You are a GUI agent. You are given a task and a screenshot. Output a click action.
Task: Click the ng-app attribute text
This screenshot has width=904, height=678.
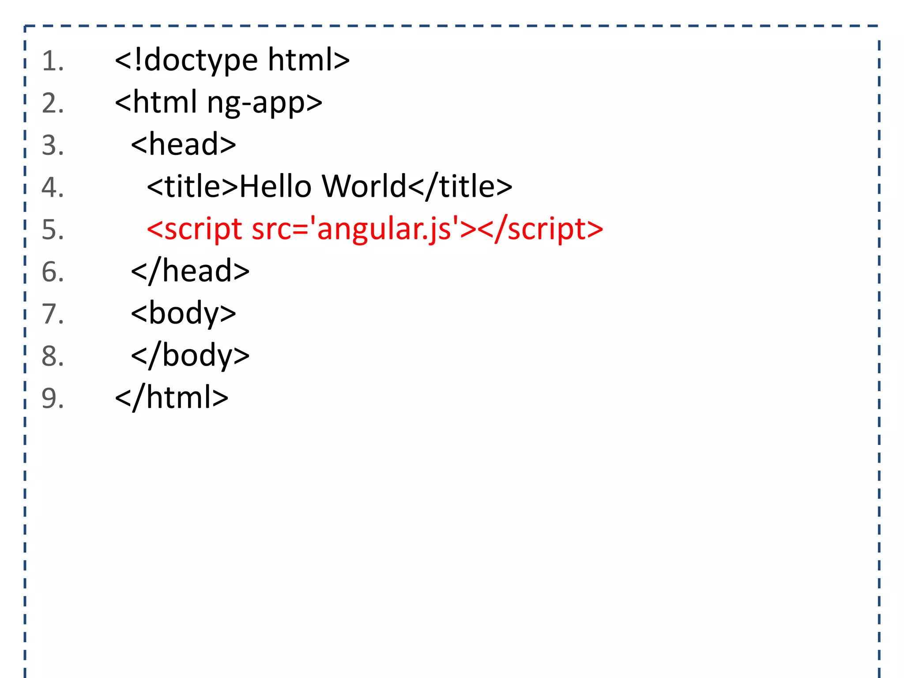point(256,103)
